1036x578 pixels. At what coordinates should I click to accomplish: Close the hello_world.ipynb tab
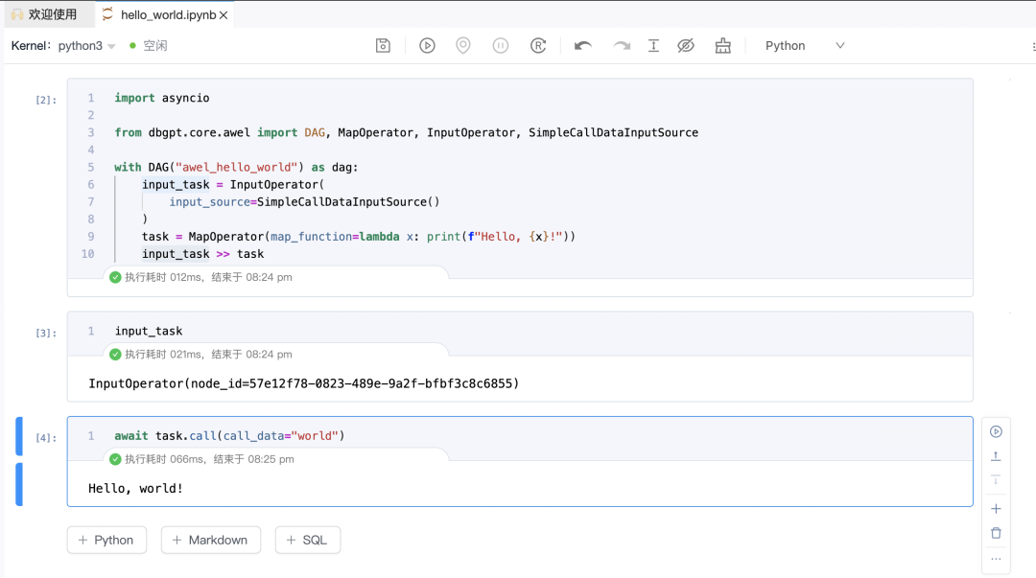[224, 15]
